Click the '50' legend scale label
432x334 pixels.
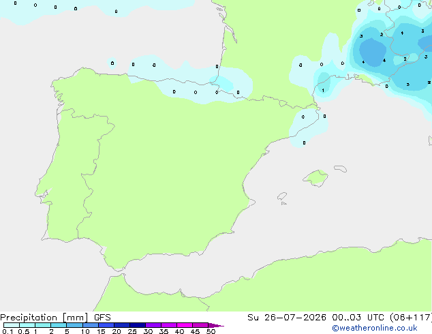tap(211, 331)
